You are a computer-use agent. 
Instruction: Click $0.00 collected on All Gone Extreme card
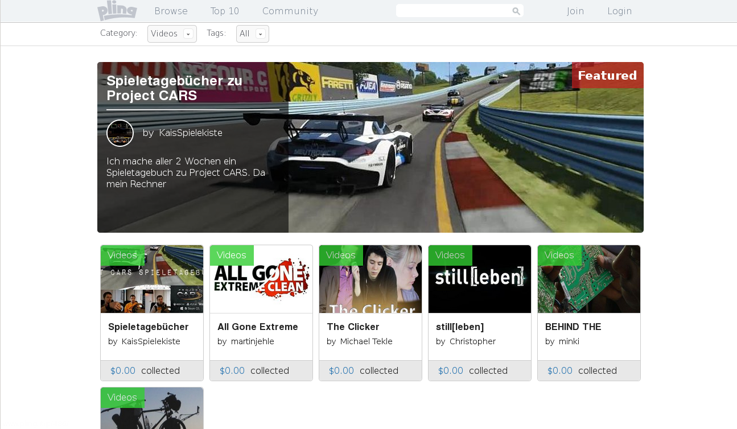pyautogui.click(x=254, y=371)
